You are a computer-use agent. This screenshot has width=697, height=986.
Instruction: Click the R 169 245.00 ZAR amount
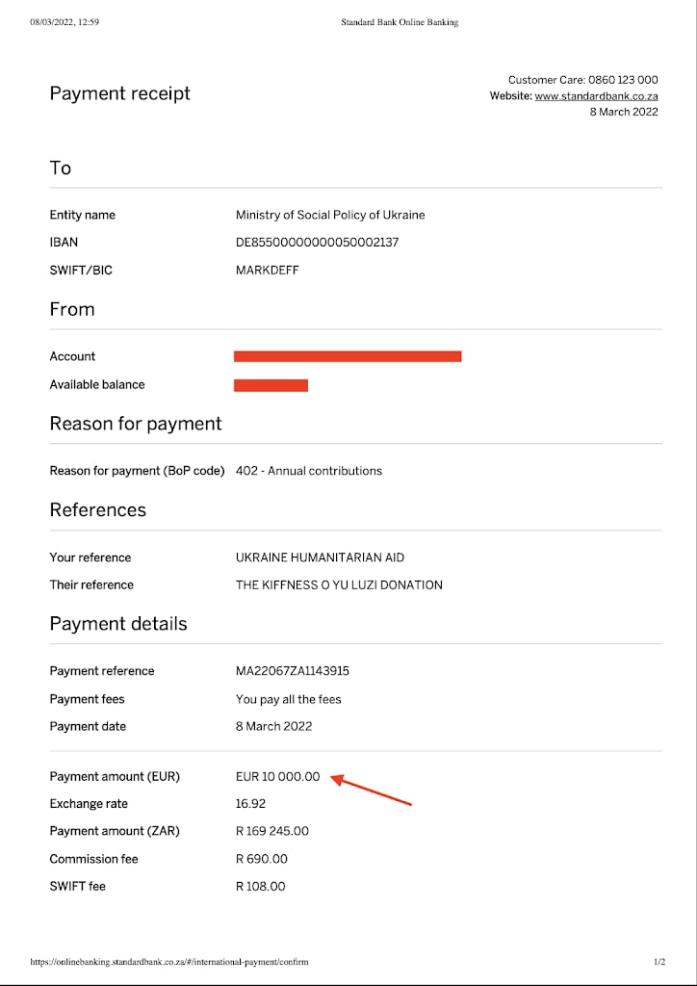272,831
